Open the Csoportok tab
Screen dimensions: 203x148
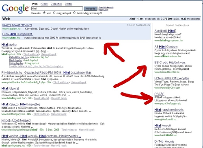point(56,4)
